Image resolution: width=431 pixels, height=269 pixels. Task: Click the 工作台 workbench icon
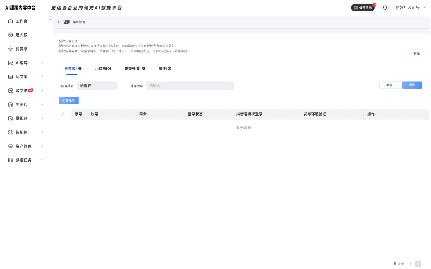pyautogui.click(x=11, y=21)
